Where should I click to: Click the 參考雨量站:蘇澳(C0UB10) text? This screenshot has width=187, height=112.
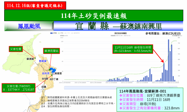pos(163,34)
